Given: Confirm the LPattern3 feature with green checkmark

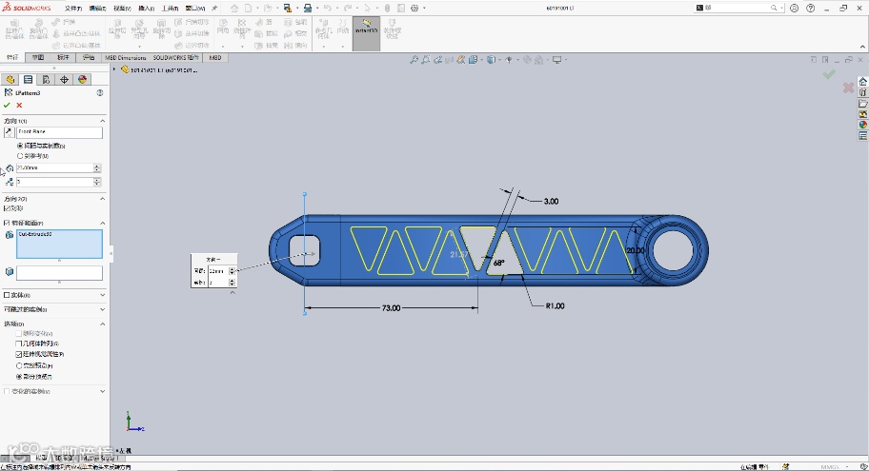Looking at the screenshot, I should point(8,105).
